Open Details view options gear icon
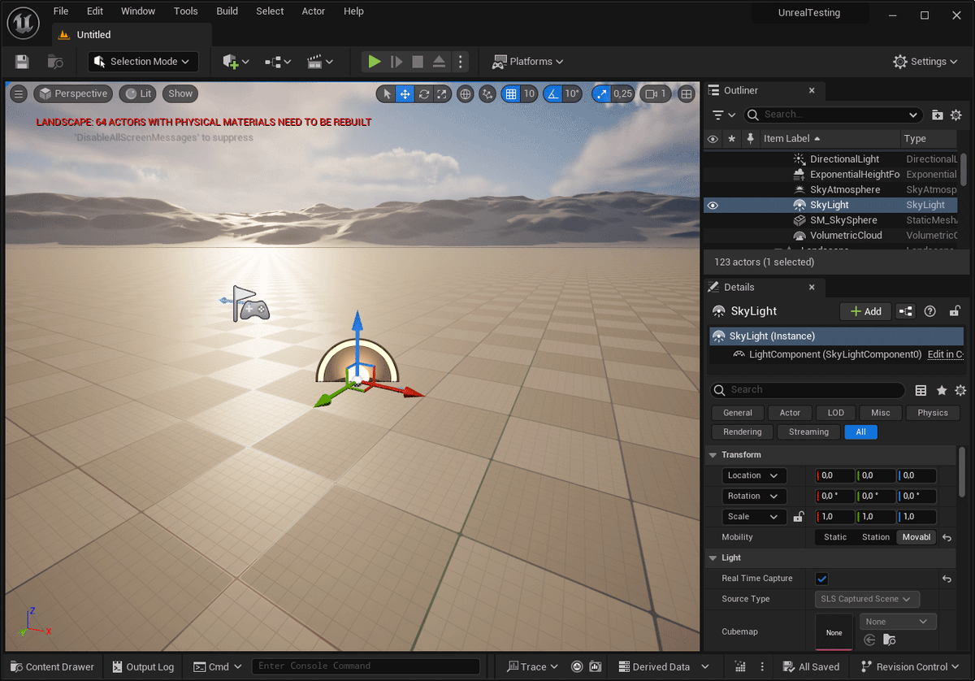The width and height of the screenshot is (975, 681). [x=960, y=391]
